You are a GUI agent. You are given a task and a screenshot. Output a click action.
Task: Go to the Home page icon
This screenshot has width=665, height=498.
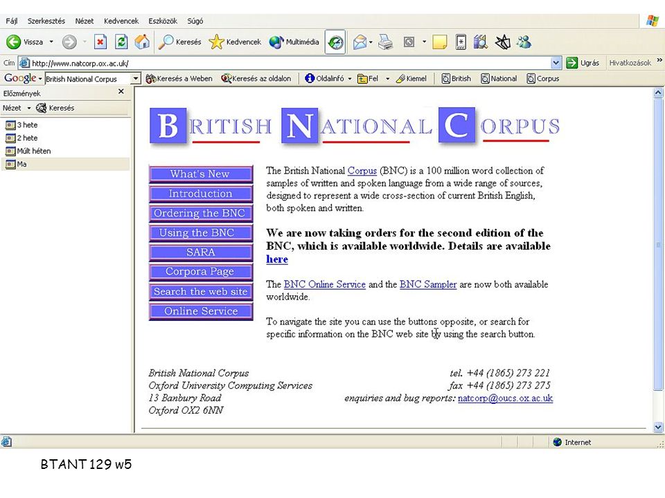(x=142, y=41)
